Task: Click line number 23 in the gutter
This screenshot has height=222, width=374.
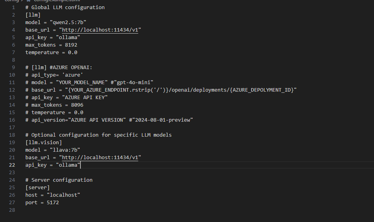Action: [x=12, y=173]
